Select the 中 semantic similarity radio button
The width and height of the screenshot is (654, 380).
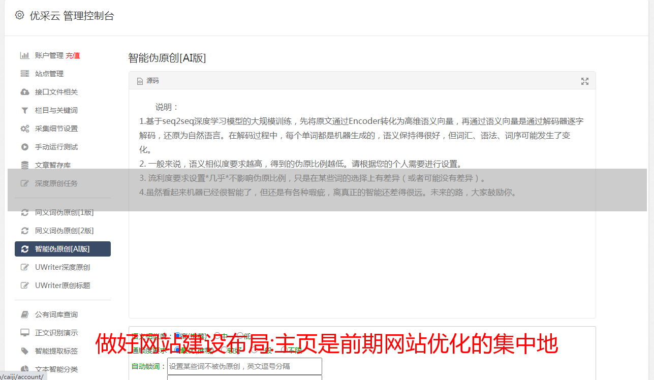(217, 336)
